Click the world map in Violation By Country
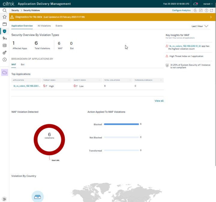The height and width of the screenshot is (202, 216). click(117, 192)
